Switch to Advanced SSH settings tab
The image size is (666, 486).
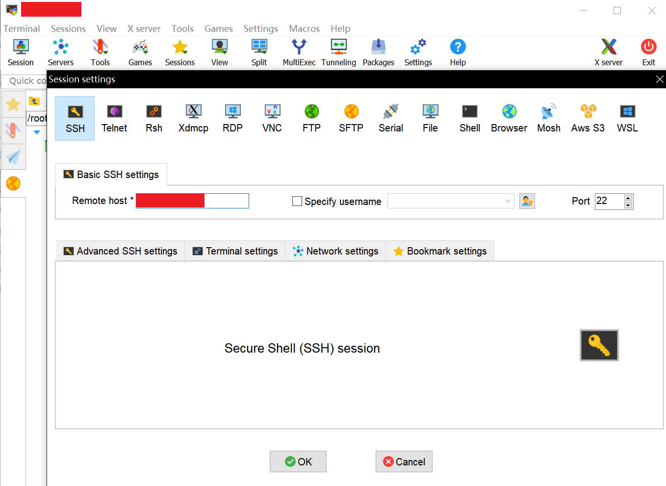121,251
